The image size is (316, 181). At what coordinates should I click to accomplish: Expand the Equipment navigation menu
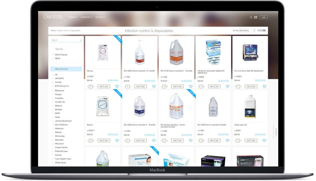87,17
